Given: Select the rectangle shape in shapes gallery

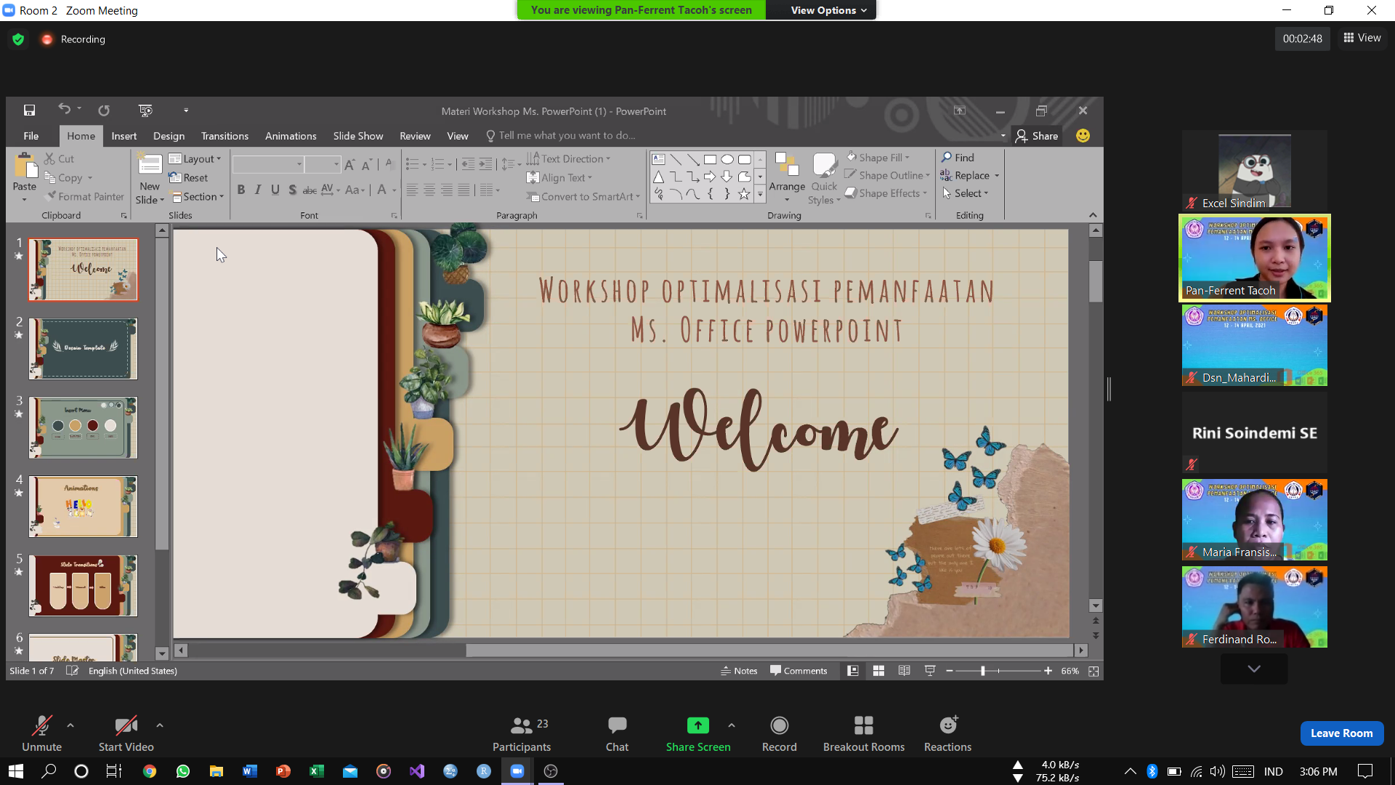Looking at the screenshot, I should 710,159.
